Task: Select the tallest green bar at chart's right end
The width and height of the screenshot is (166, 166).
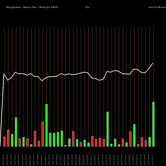Action: (x=153, y=124)
